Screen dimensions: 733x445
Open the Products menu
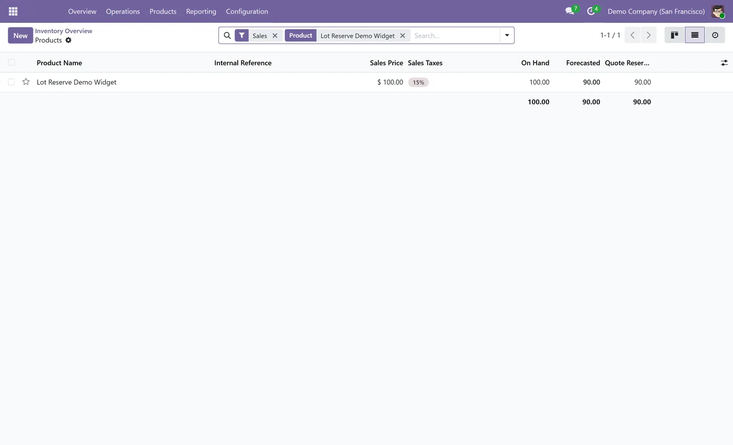(163, 11)
